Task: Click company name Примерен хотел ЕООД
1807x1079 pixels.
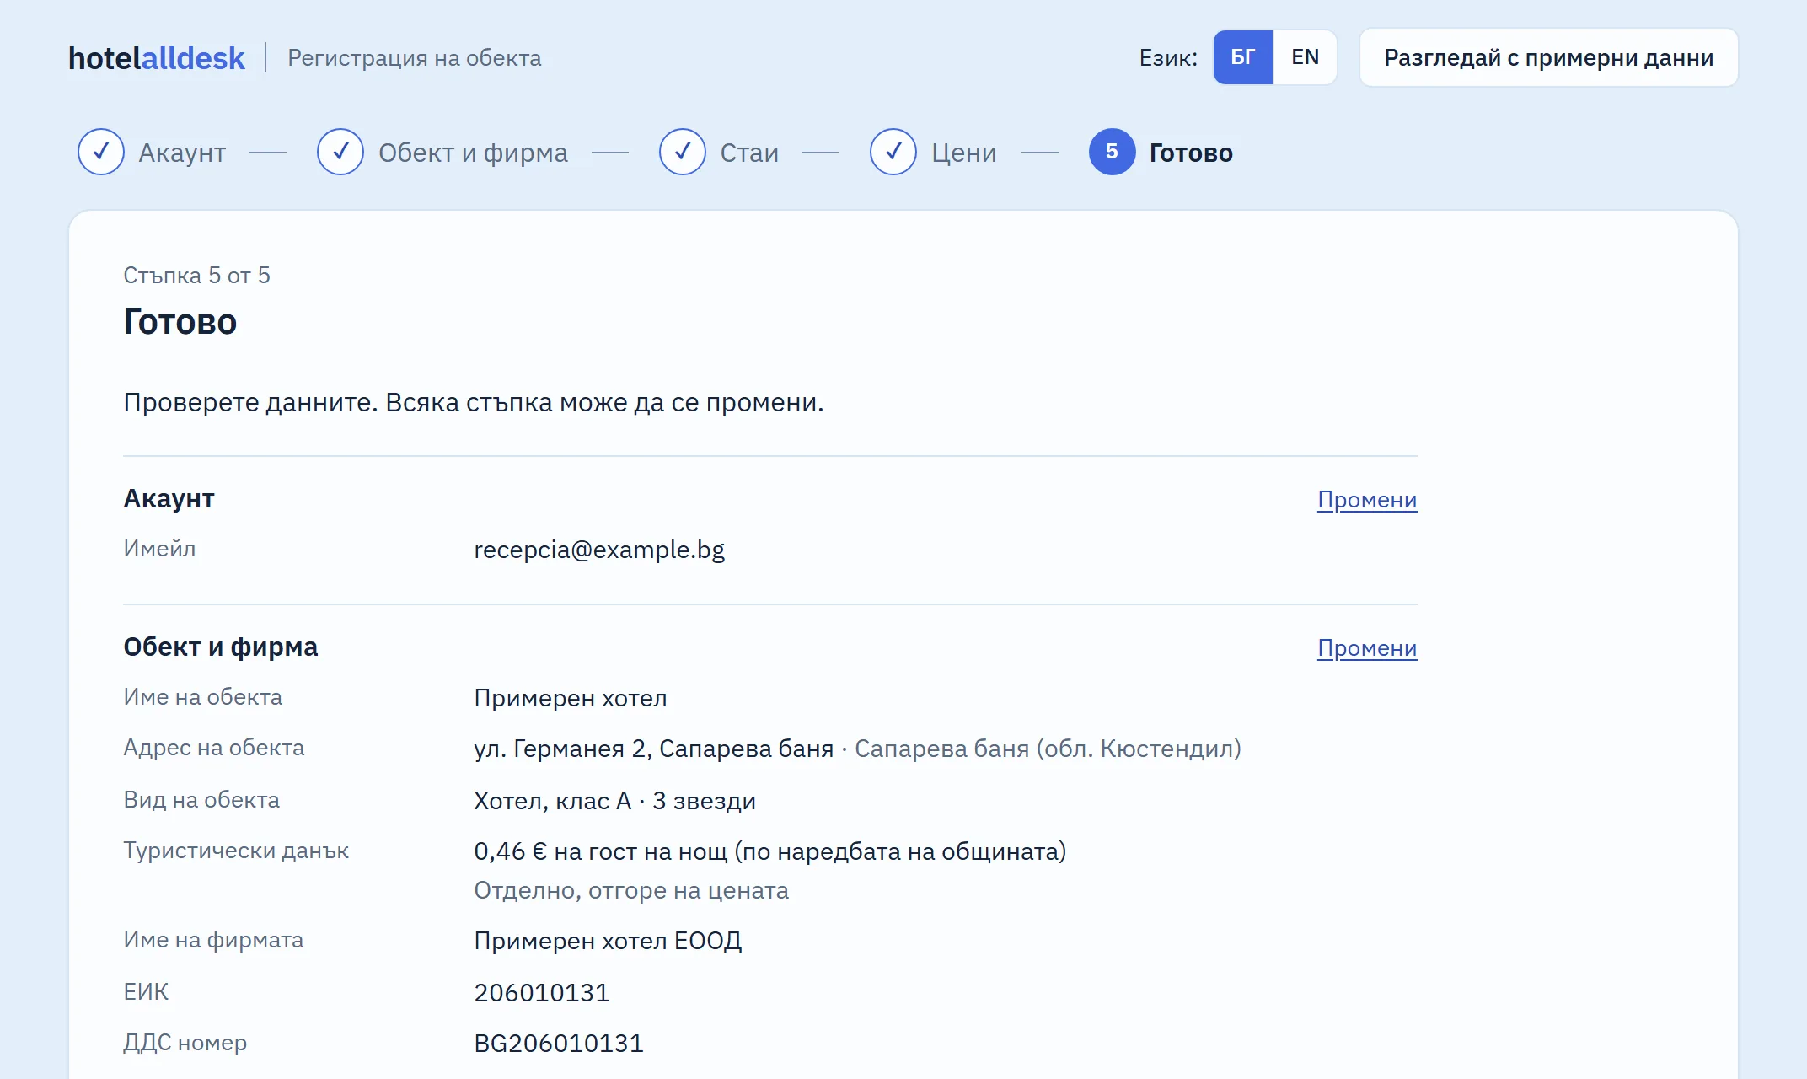Action: click(x=608, y=941)
